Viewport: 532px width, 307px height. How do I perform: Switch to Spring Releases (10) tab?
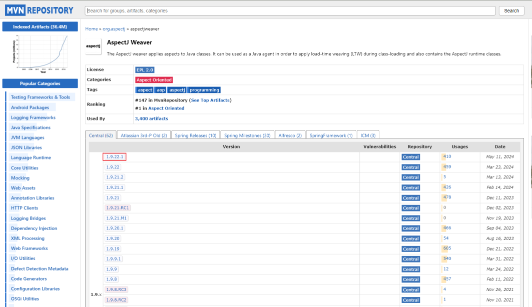click(x=195, y=135)
